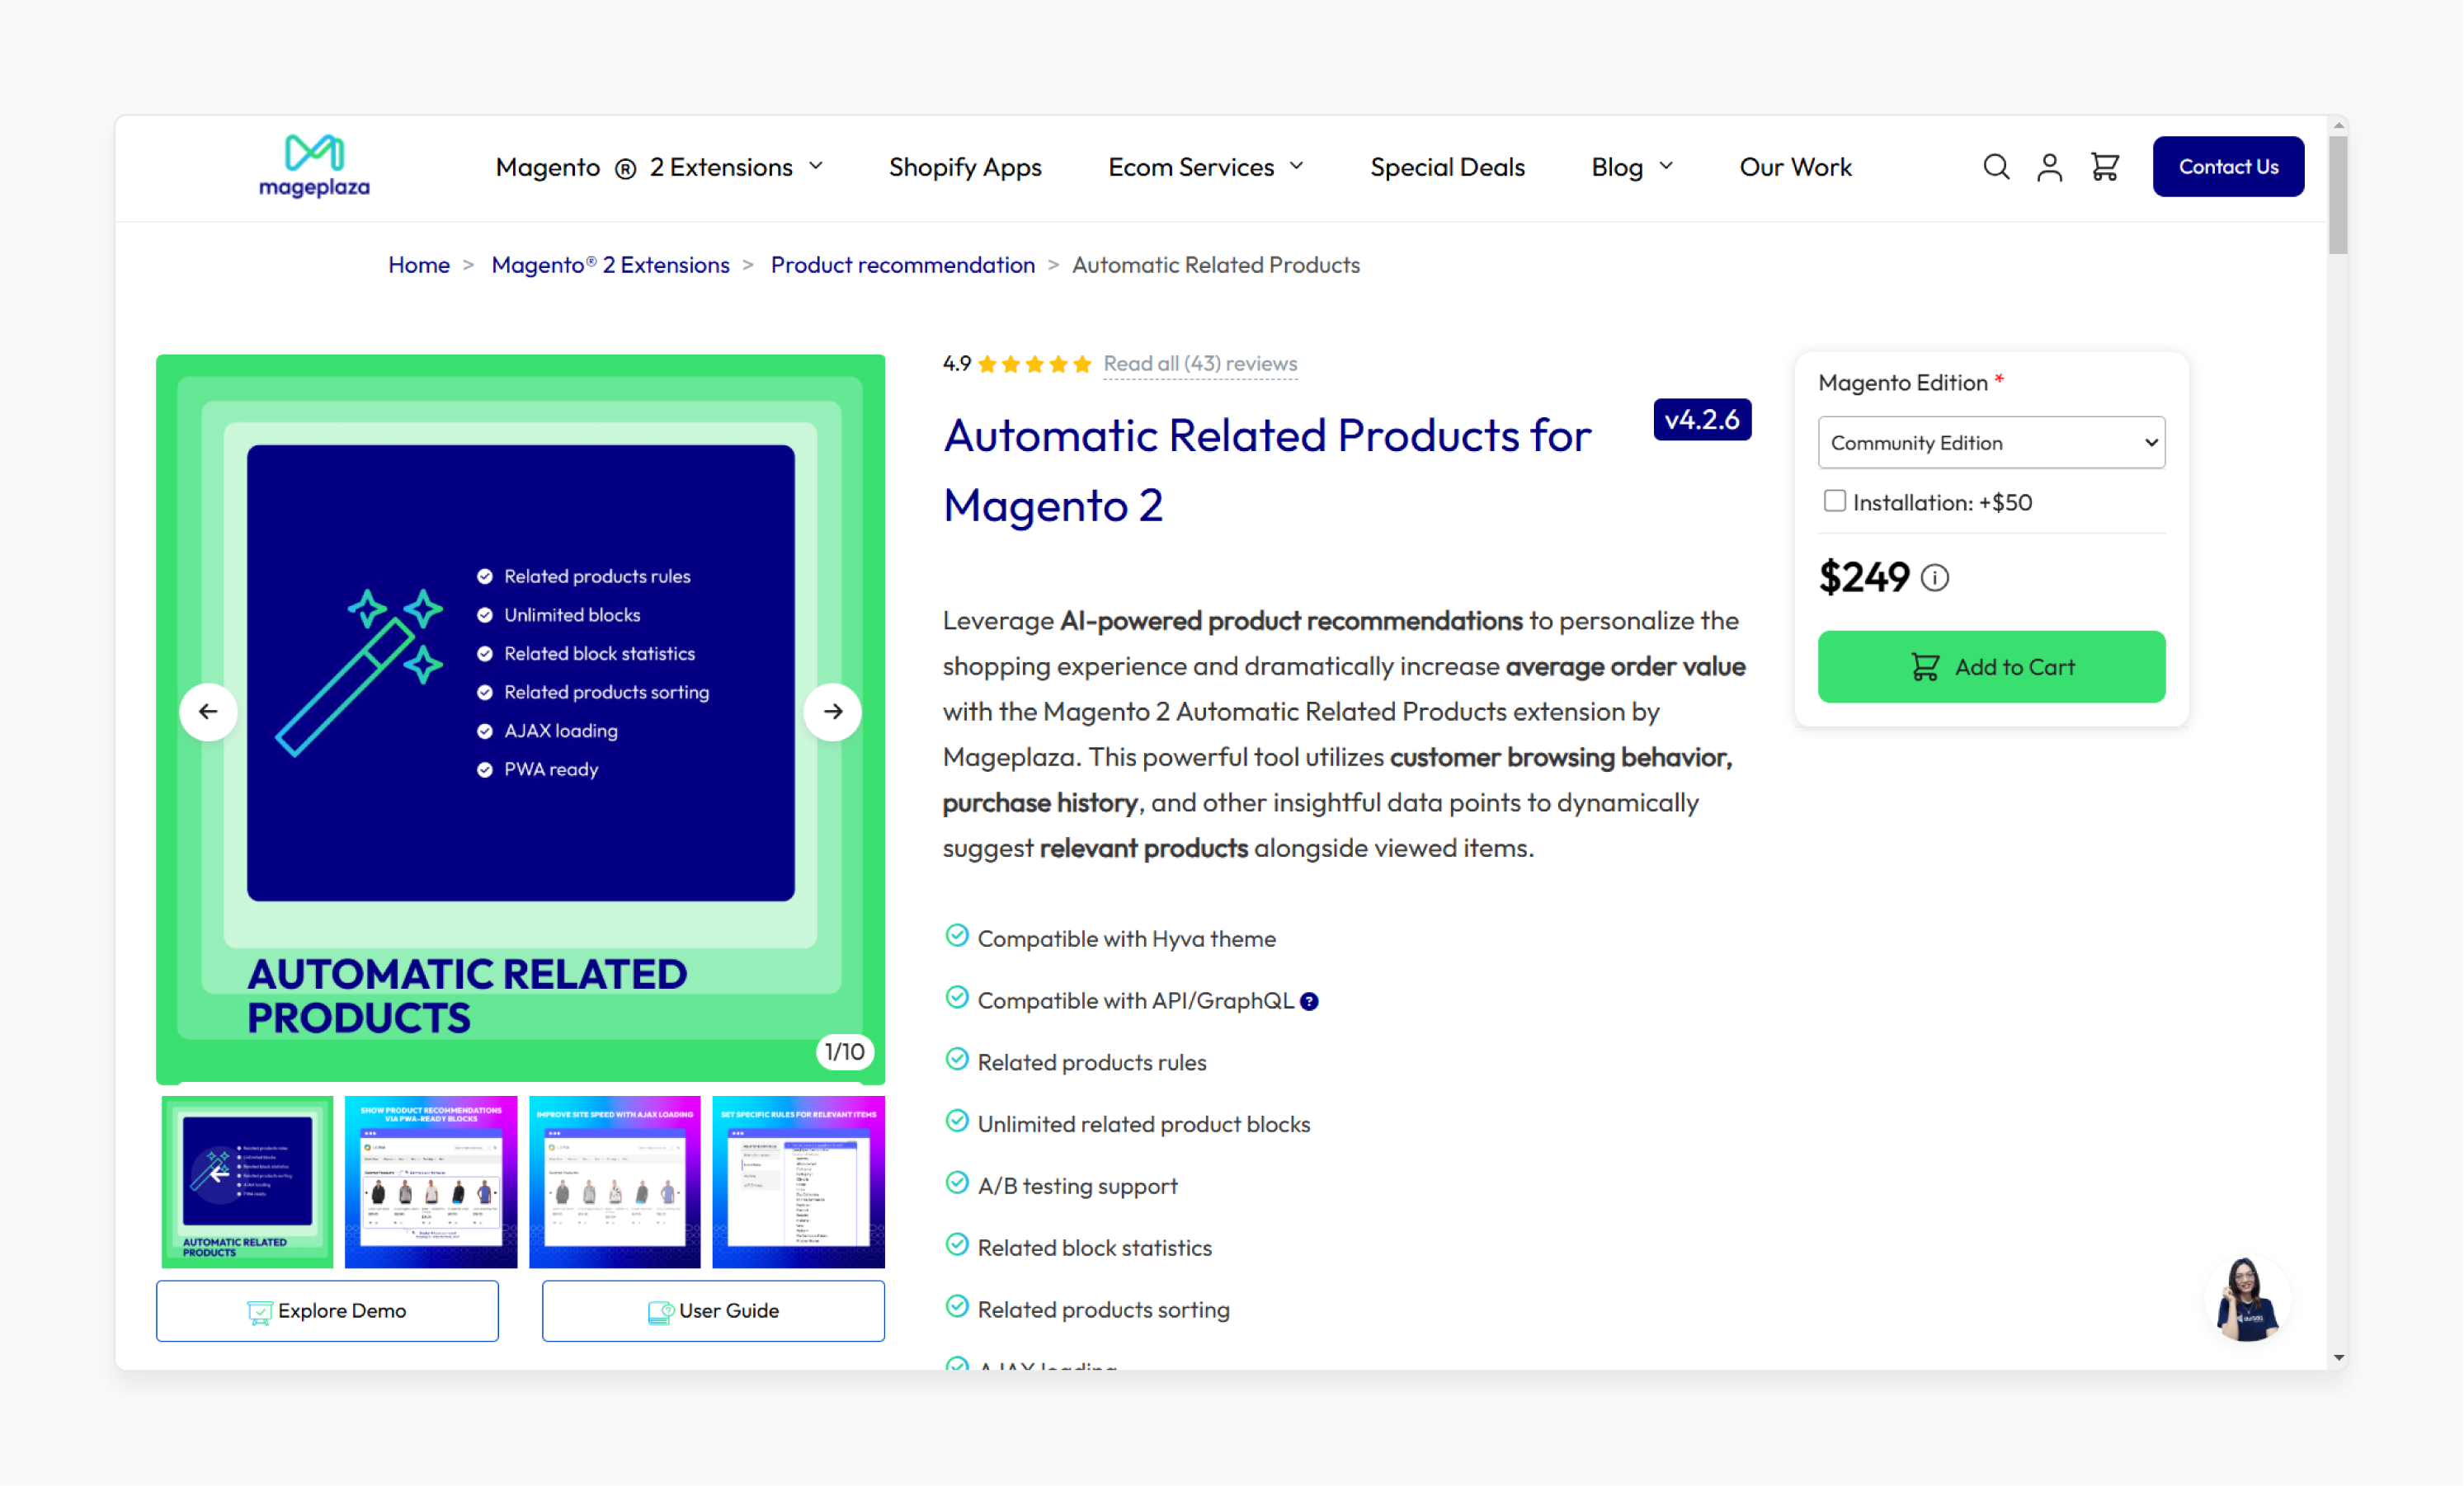Image resolution: width=2464 pixels, height=1486 pixels.
Task: Open the shopping cart icon in header
Action: 2104,167
